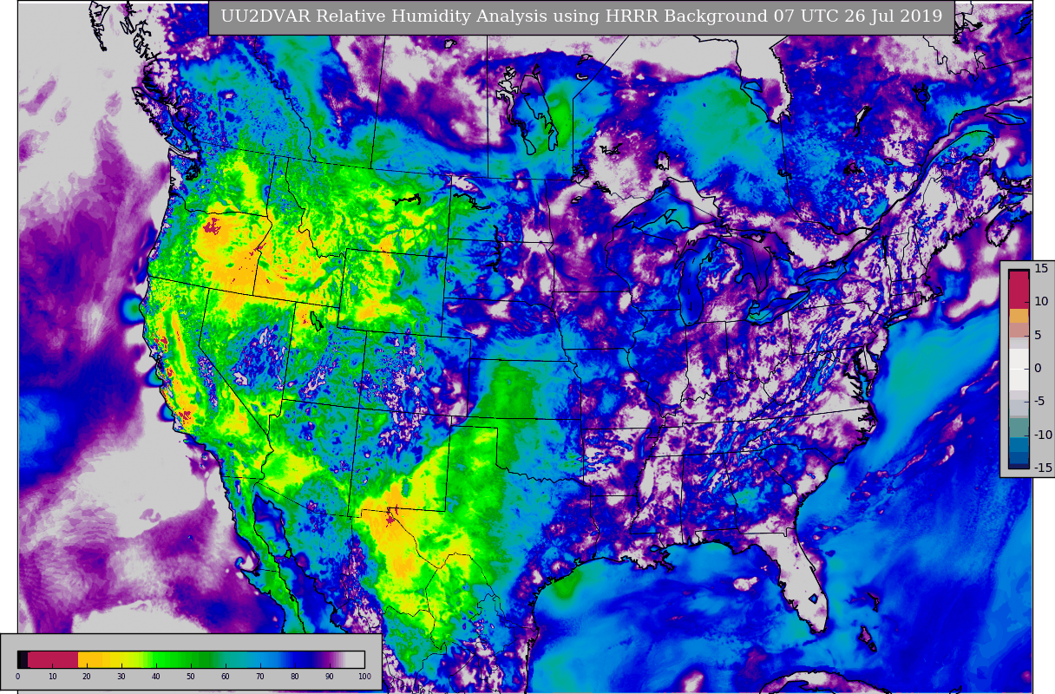Click the black segment of the horizontal humidity colorbar
This screenshot has height=694, width=1055.
(x=23, y=659)
